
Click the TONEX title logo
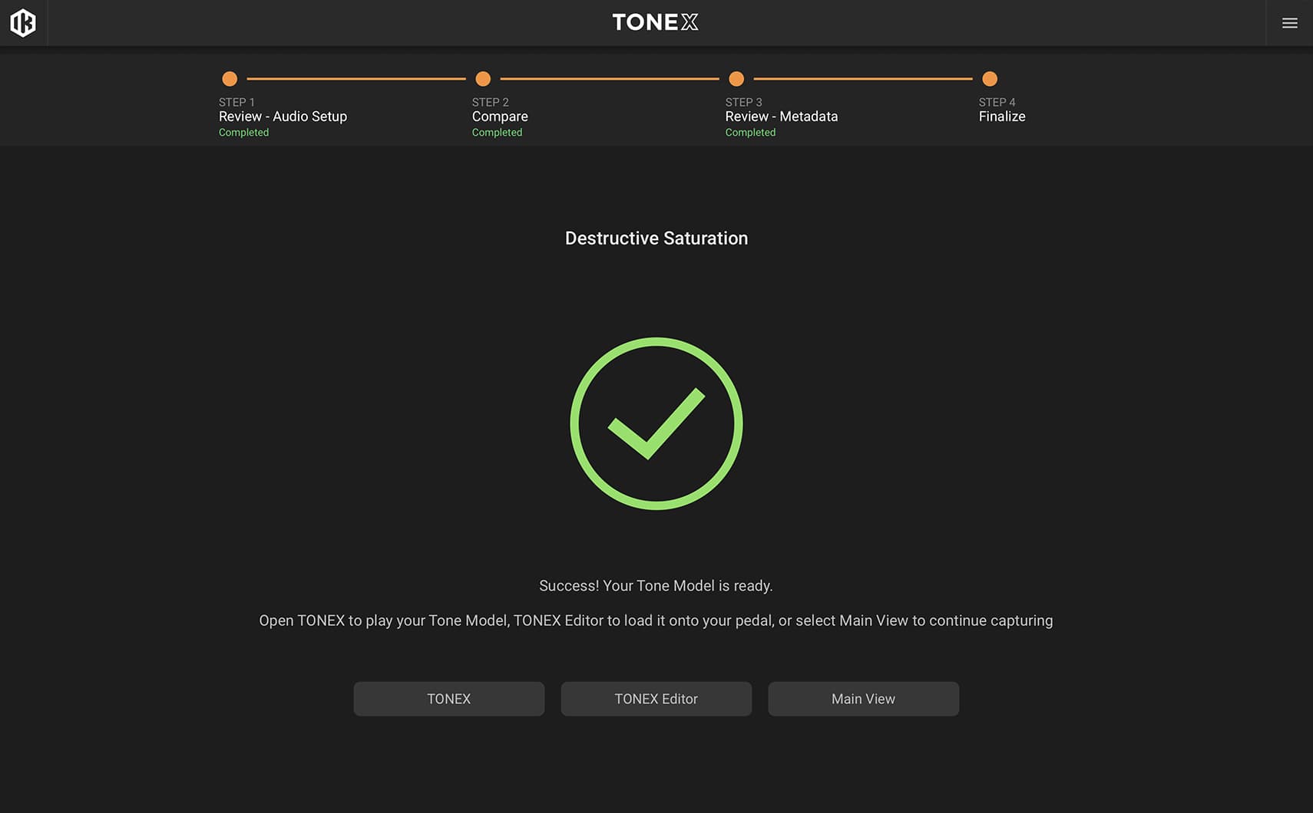point(655,22)
